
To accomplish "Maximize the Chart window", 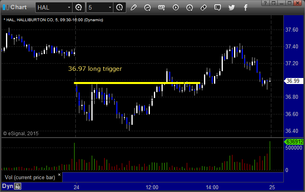I will point(290,3).
